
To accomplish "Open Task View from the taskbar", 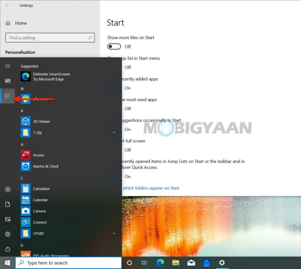I will [x=144, y=263].
